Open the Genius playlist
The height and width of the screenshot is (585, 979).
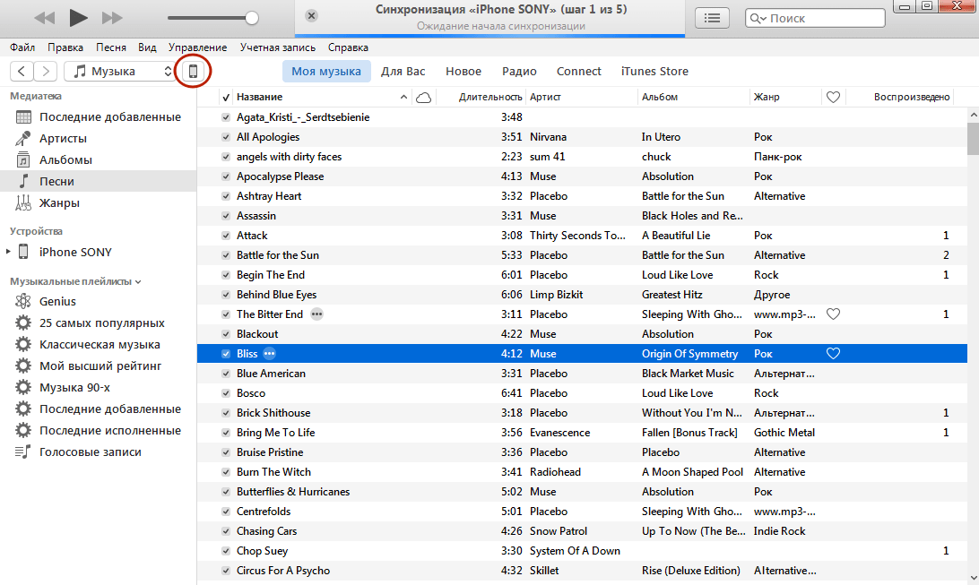coord(98,301)
